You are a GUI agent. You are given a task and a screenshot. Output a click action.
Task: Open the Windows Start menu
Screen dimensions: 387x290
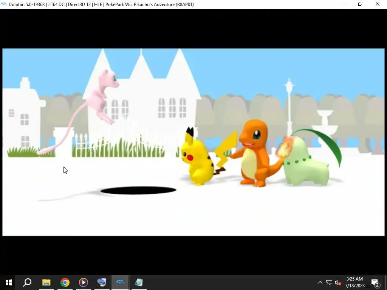(9, 282)
